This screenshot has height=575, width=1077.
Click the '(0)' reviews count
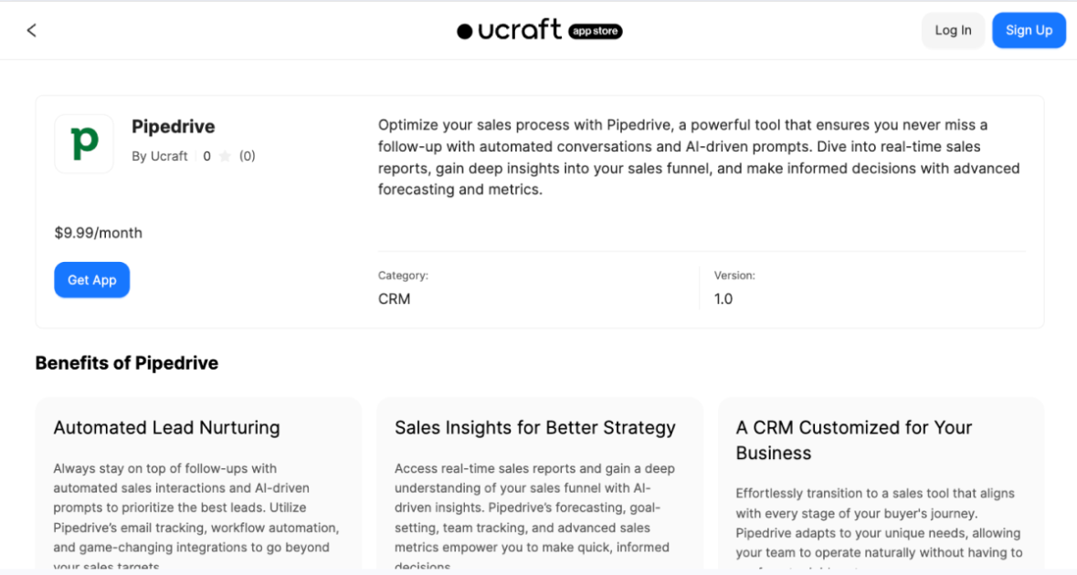(x=246, y=155)
